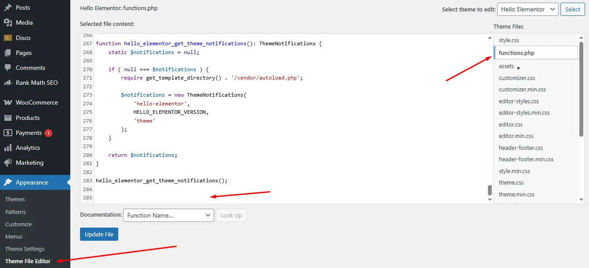
Task: Select functions.php in theme files
Action: 535,53
